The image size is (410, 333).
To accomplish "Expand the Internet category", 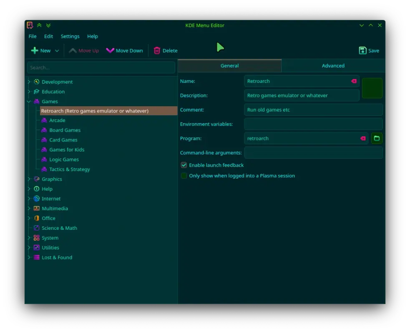I will click(29, 199).
